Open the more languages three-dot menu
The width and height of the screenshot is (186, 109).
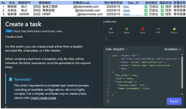click(x=106, y=39)
